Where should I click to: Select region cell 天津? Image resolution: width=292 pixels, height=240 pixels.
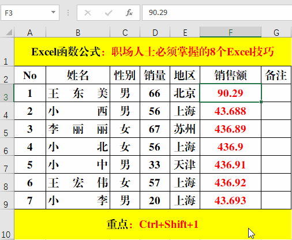[x=185, y=164]
